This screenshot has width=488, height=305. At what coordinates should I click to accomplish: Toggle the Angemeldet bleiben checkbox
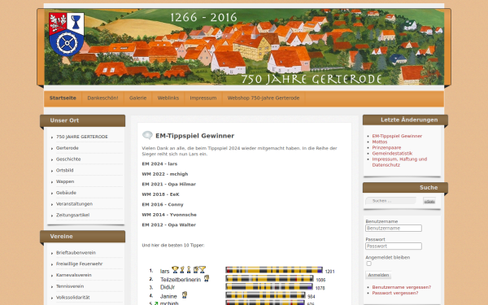coord(368,264)
